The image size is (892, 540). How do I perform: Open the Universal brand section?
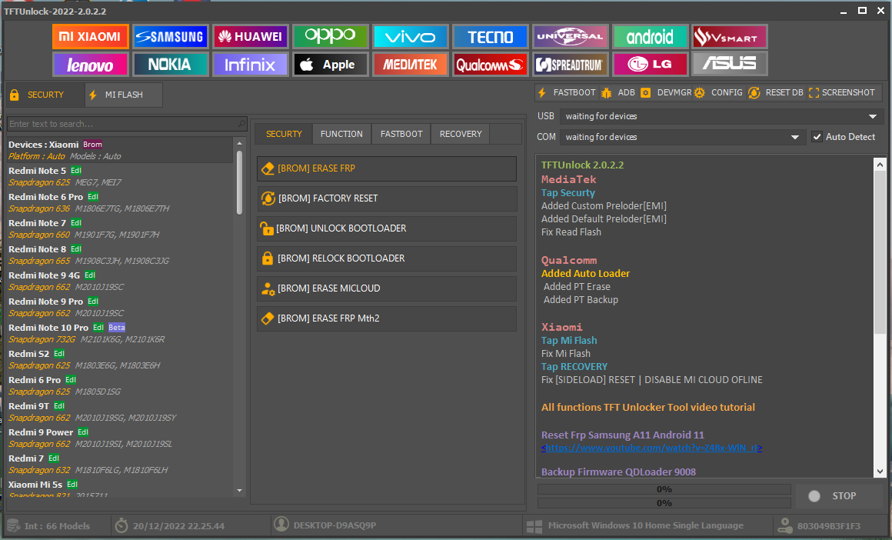(x=571, y=37)
